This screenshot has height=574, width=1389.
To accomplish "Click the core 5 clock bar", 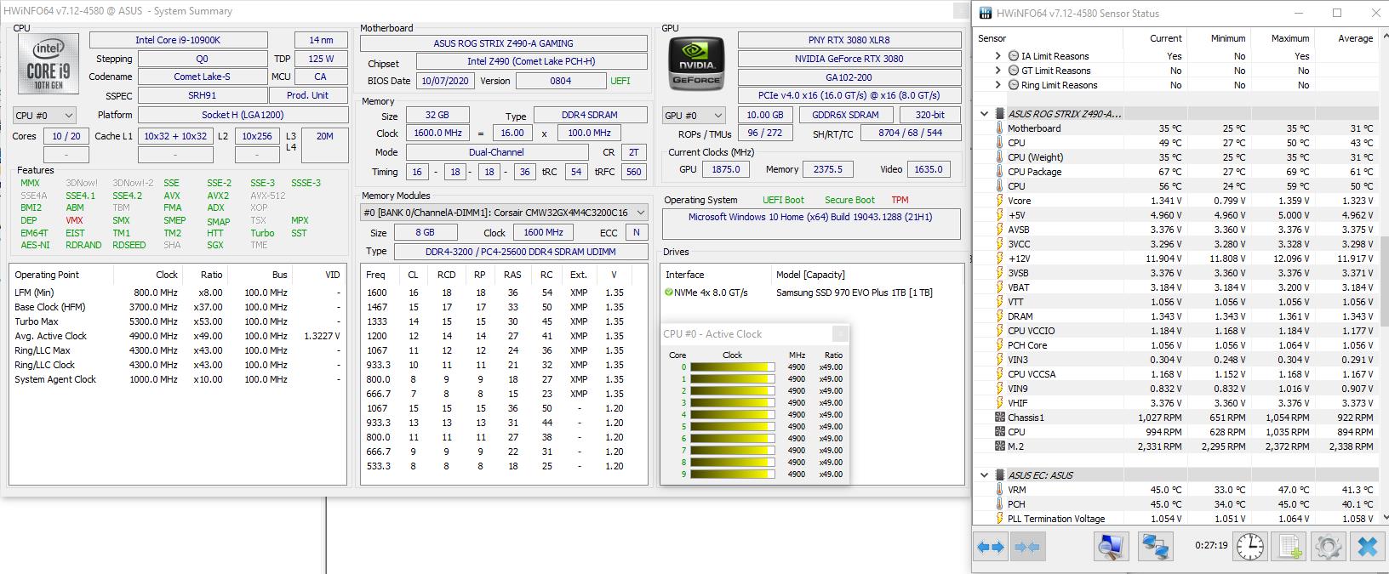I will coord(733,427).
